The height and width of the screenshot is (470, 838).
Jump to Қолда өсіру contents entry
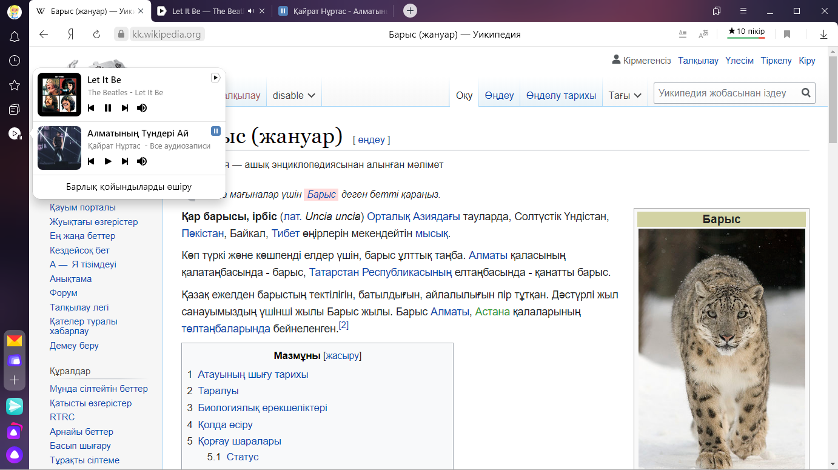(225, 425)
